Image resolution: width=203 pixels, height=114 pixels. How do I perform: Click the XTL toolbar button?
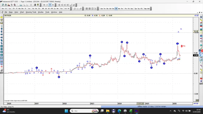pos(142,9)
